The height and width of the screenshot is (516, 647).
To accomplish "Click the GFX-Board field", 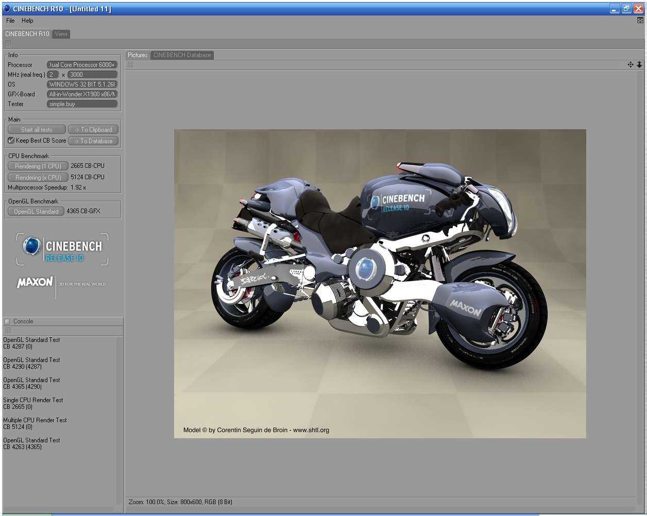I will (82, 94).
